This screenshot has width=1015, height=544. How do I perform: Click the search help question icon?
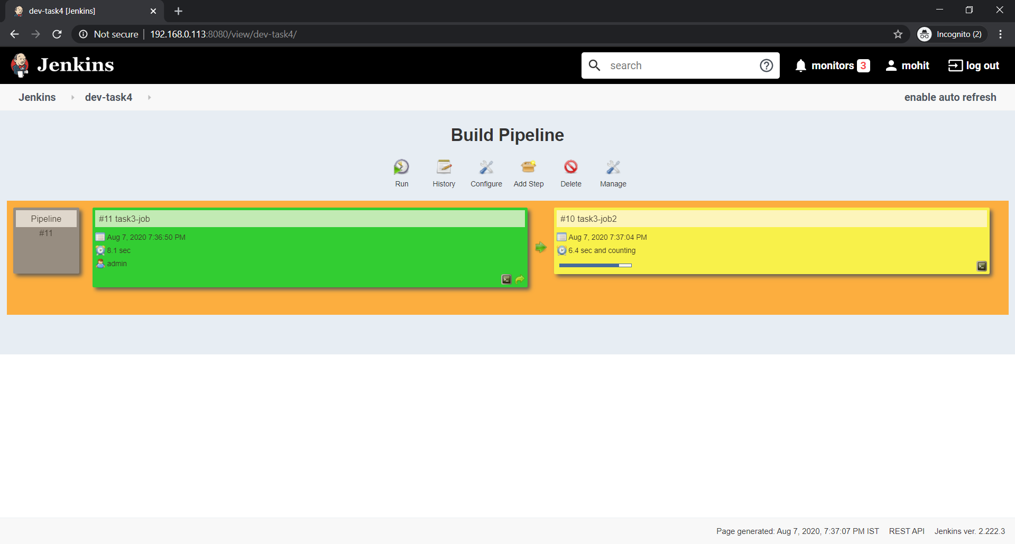pos(766,65)
